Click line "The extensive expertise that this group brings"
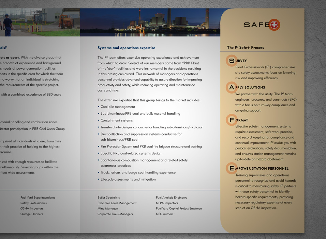 (149, 100)
